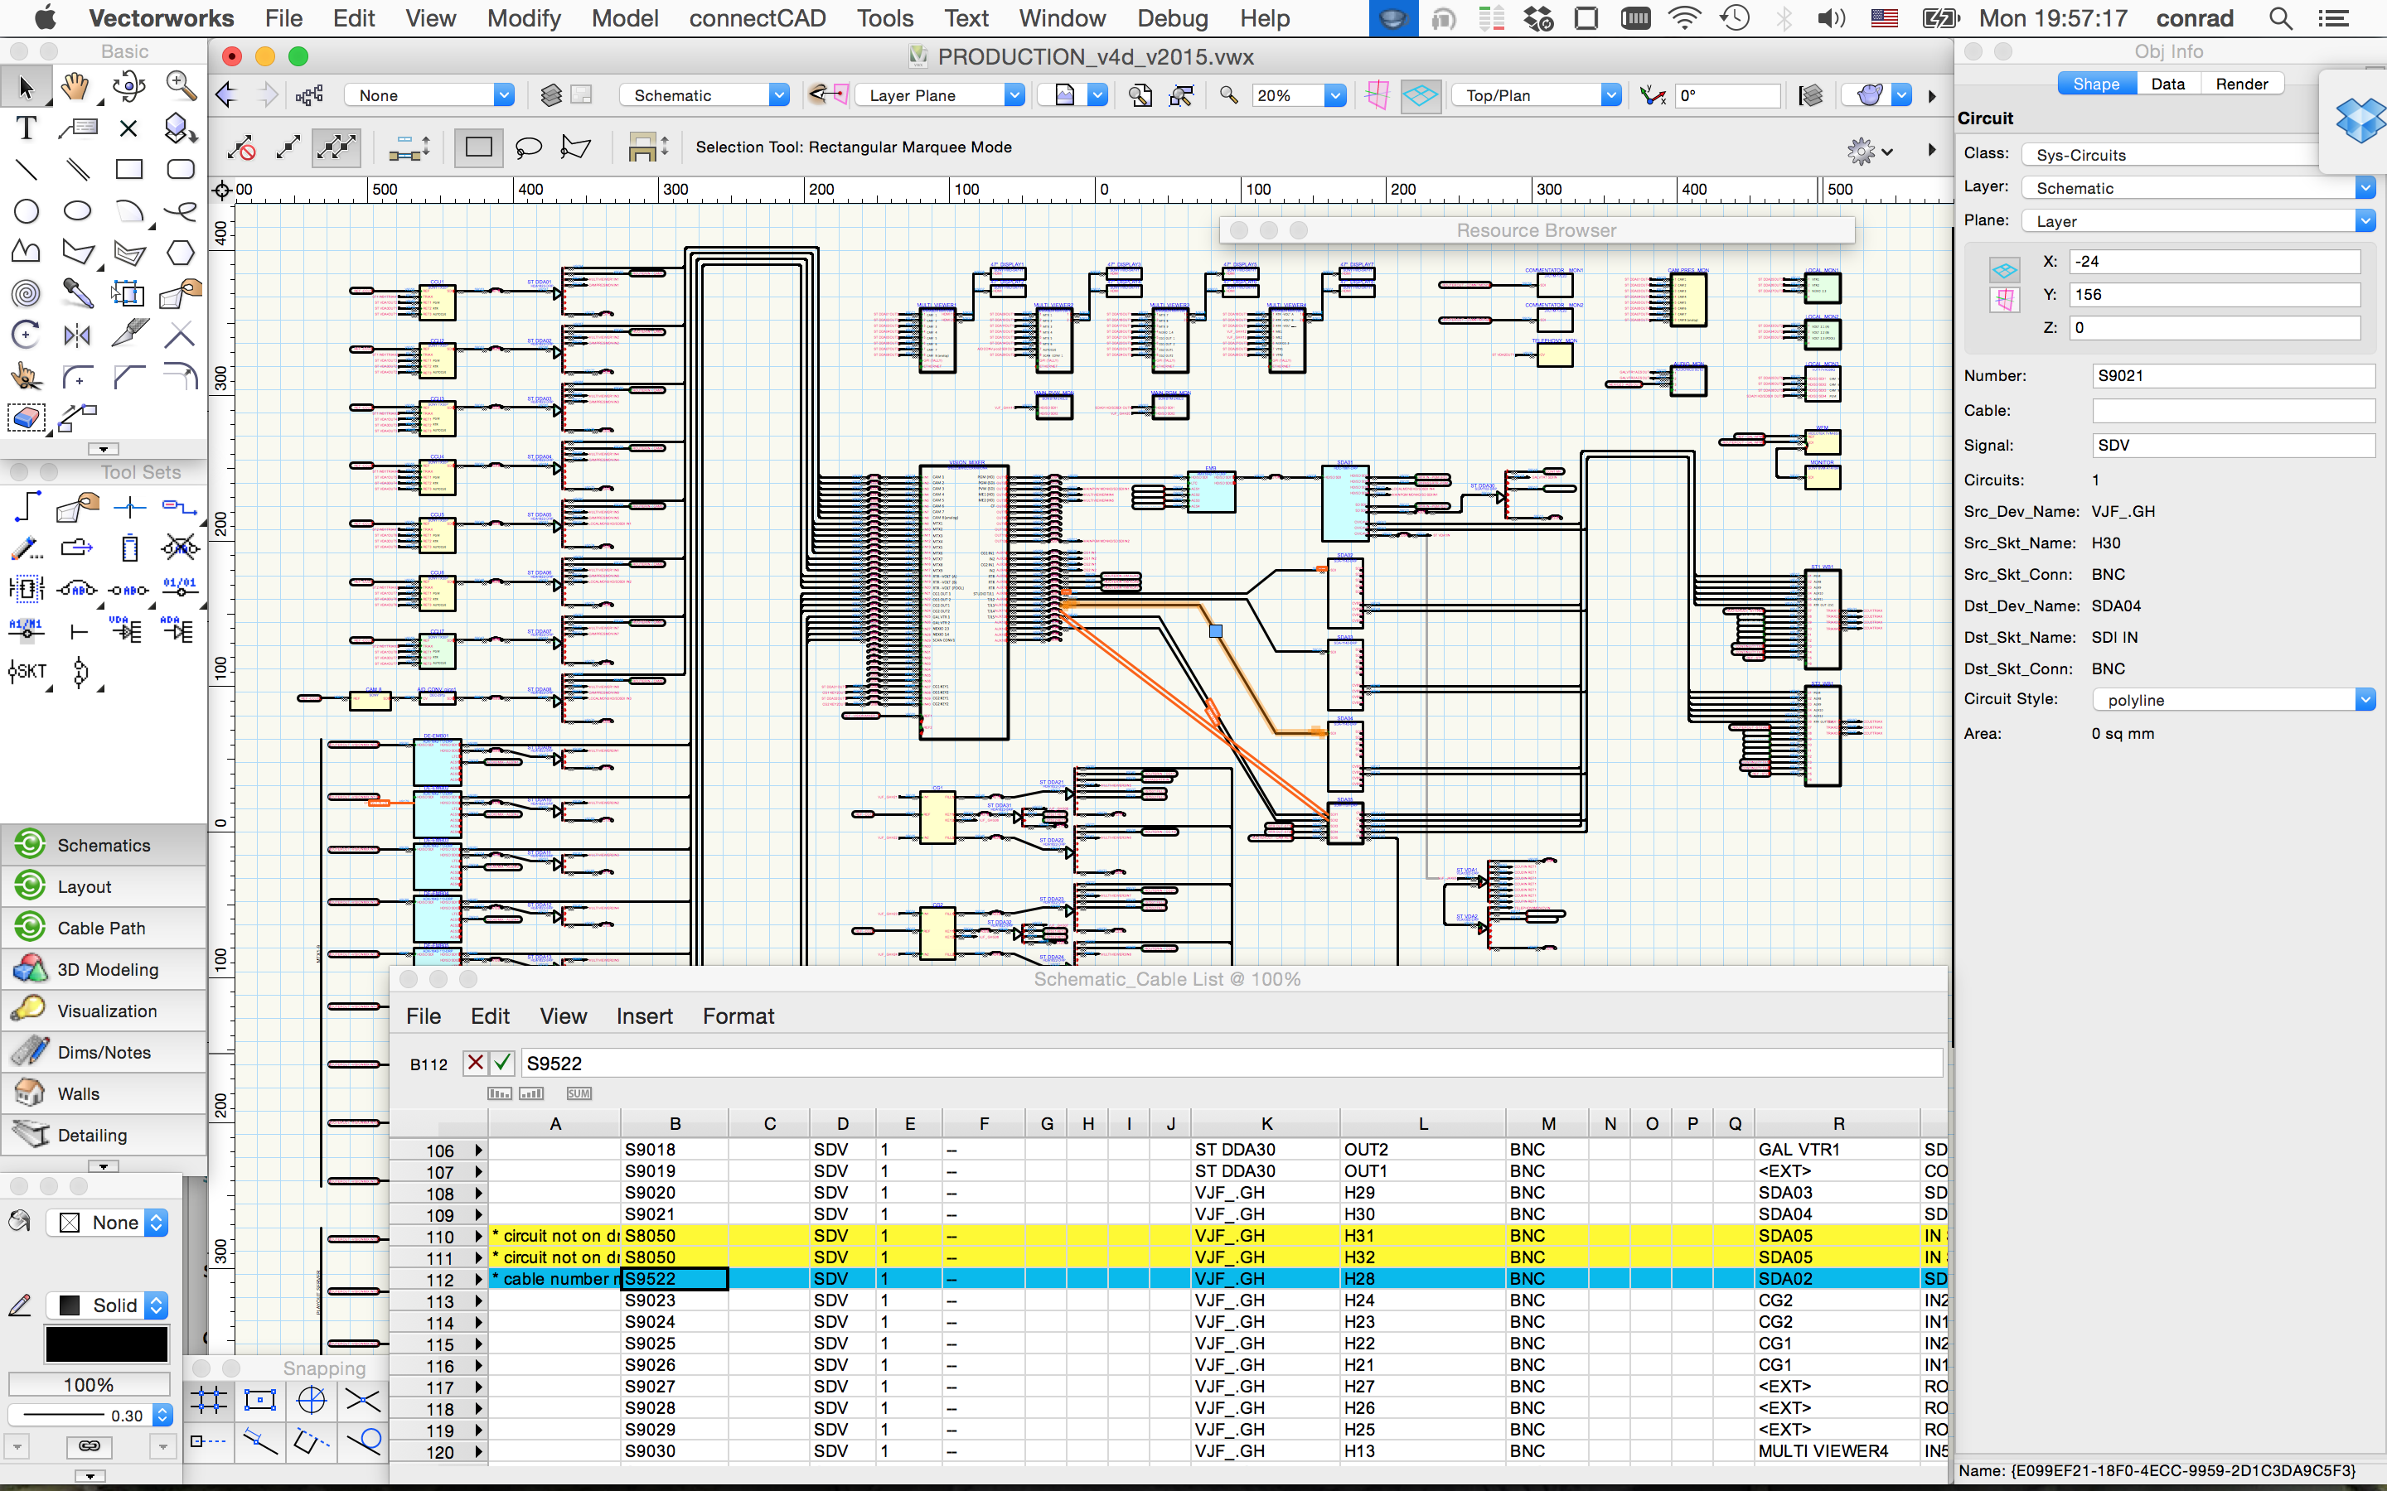
Task: Switch to the Data tab in Obj Info
Action: 2167,84
